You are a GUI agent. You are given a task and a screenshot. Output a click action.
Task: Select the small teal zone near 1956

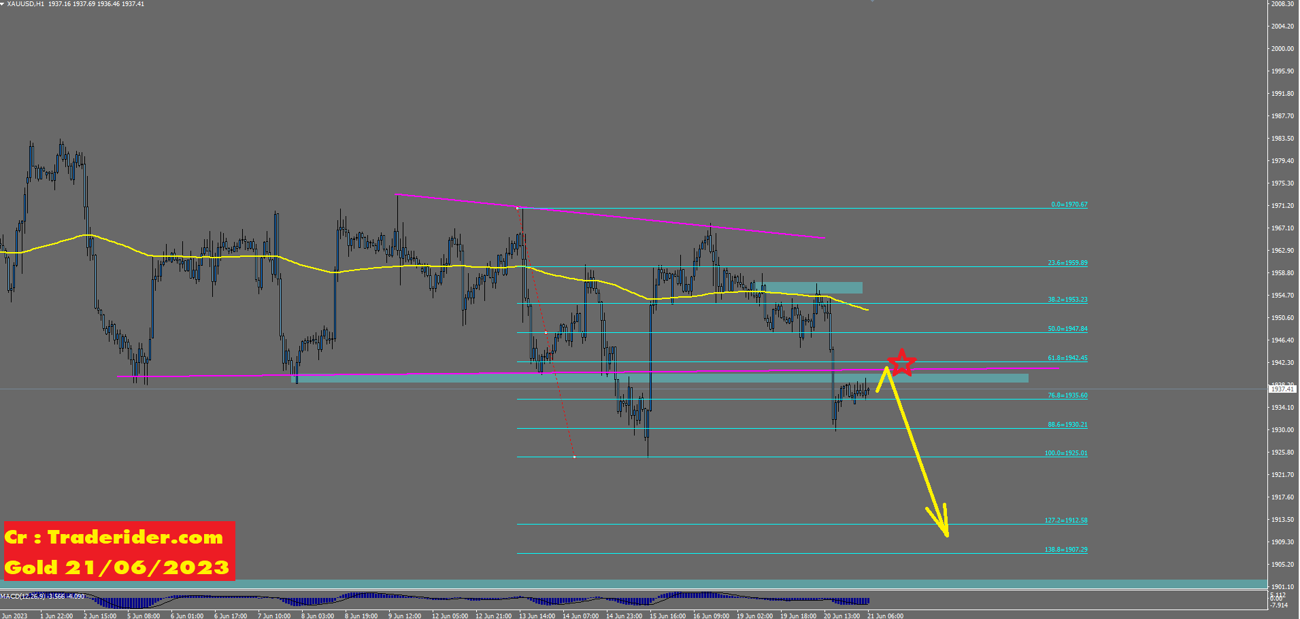(x=812, y=287)
